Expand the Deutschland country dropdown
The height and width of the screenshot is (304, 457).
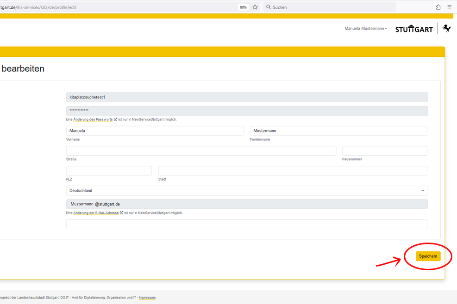tap(247, 191)
